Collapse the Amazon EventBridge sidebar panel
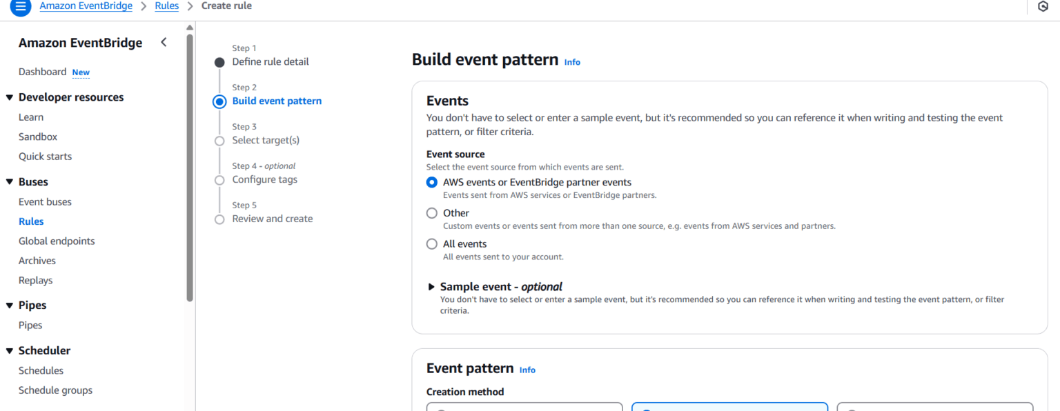Image resolution: width=1060 pixels, height=411 pixels. pos(164,41)
